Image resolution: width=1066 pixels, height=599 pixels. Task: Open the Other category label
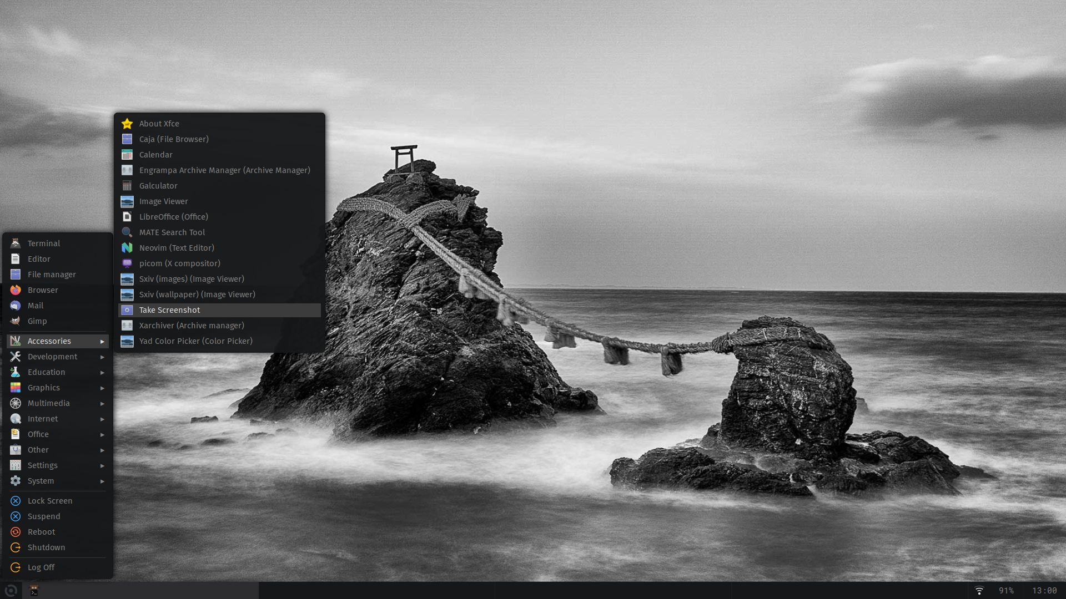[x=38, y=450]
